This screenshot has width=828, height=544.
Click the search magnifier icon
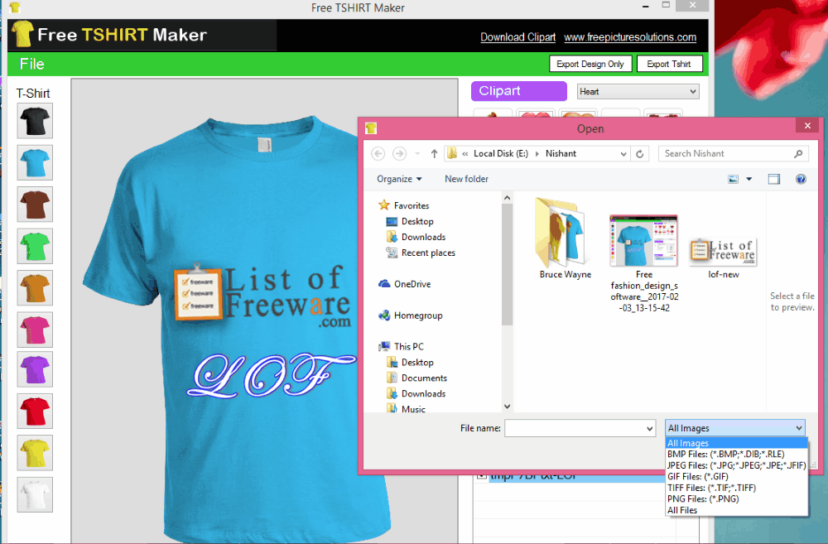coord(798,154)
